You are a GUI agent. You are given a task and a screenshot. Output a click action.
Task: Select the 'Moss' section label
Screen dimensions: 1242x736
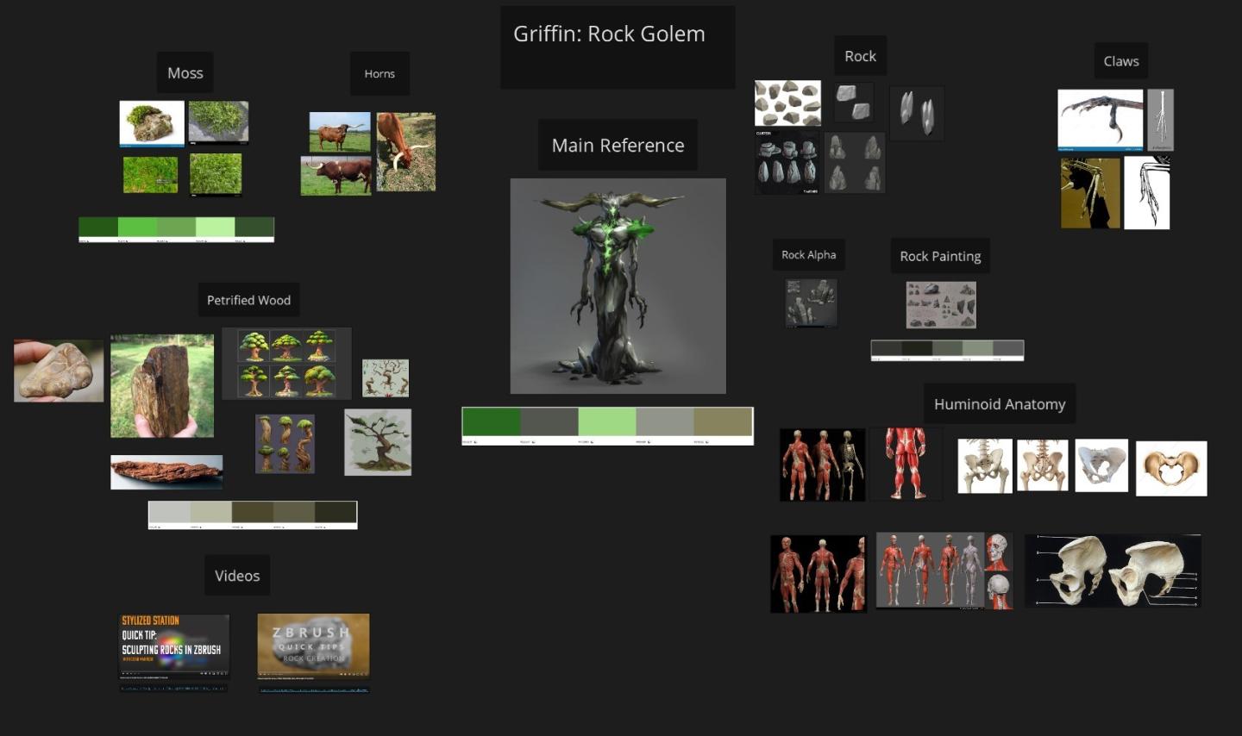pos(185,73)
